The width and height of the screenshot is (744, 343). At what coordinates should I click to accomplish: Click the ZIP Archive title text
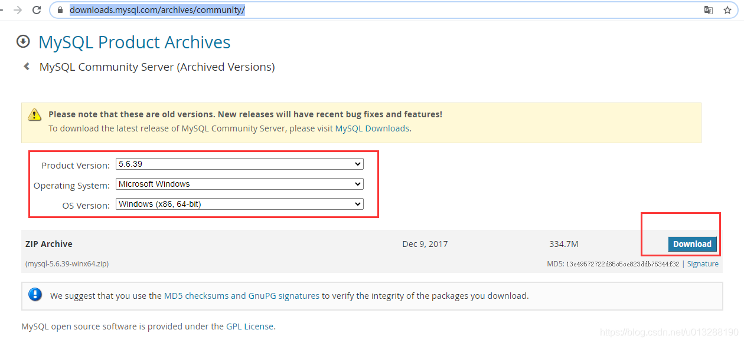pos(49,244)
